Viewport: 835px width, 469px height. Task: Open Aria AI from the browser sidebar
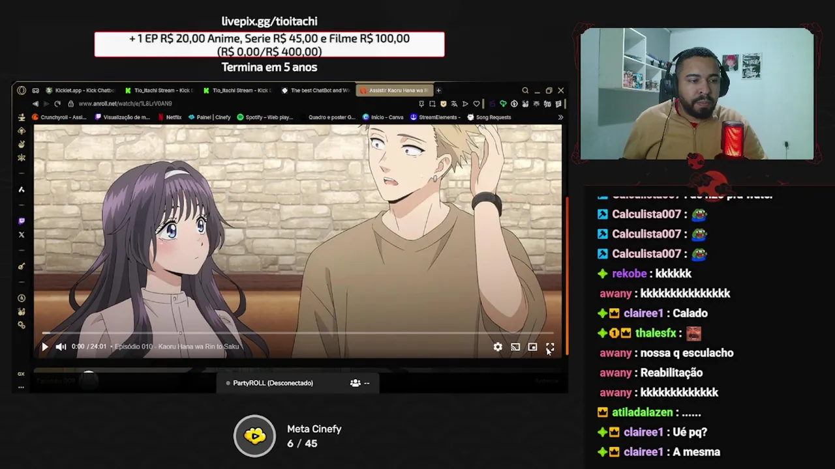(x=22, y=190)
